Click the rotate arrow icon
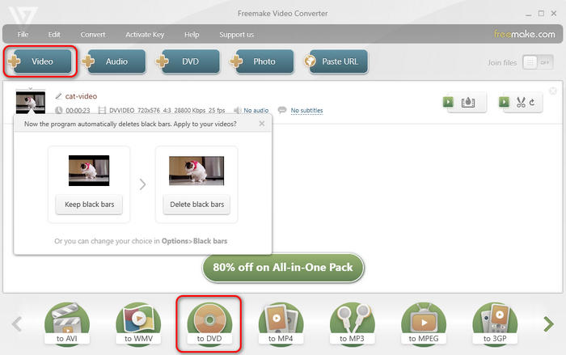 coord(532,103)
